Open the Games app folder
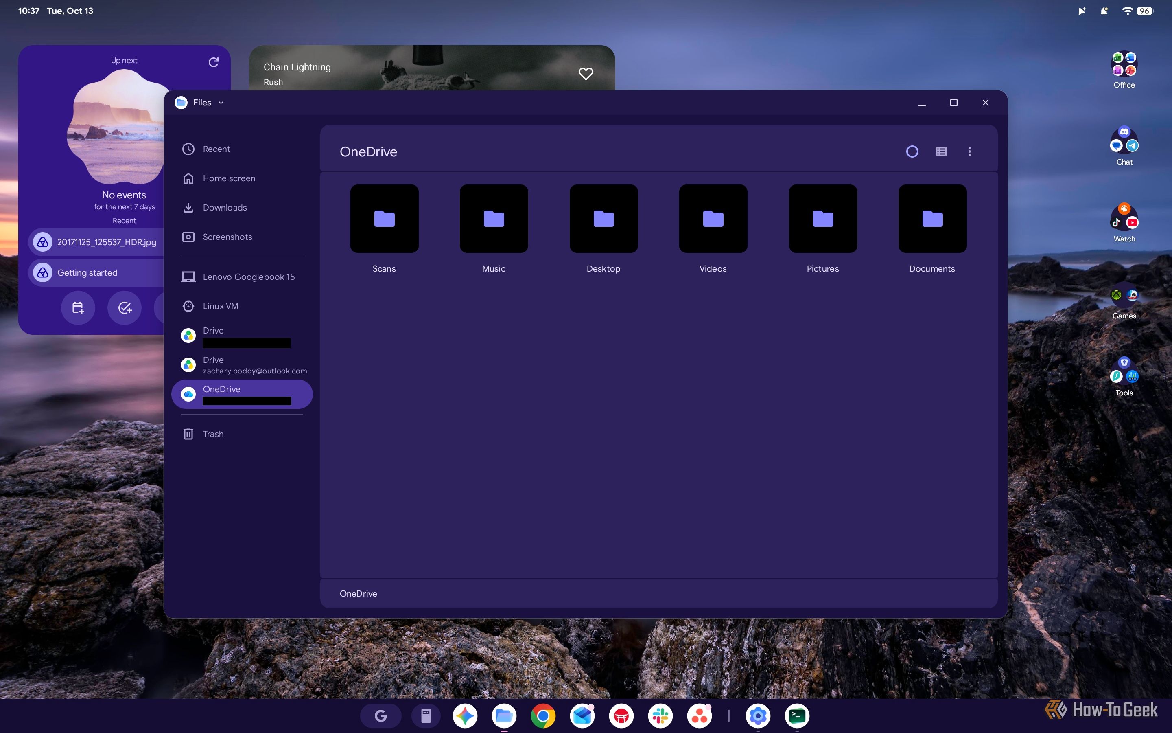Screen dimensions: 1172x733 pos(1124,301)
